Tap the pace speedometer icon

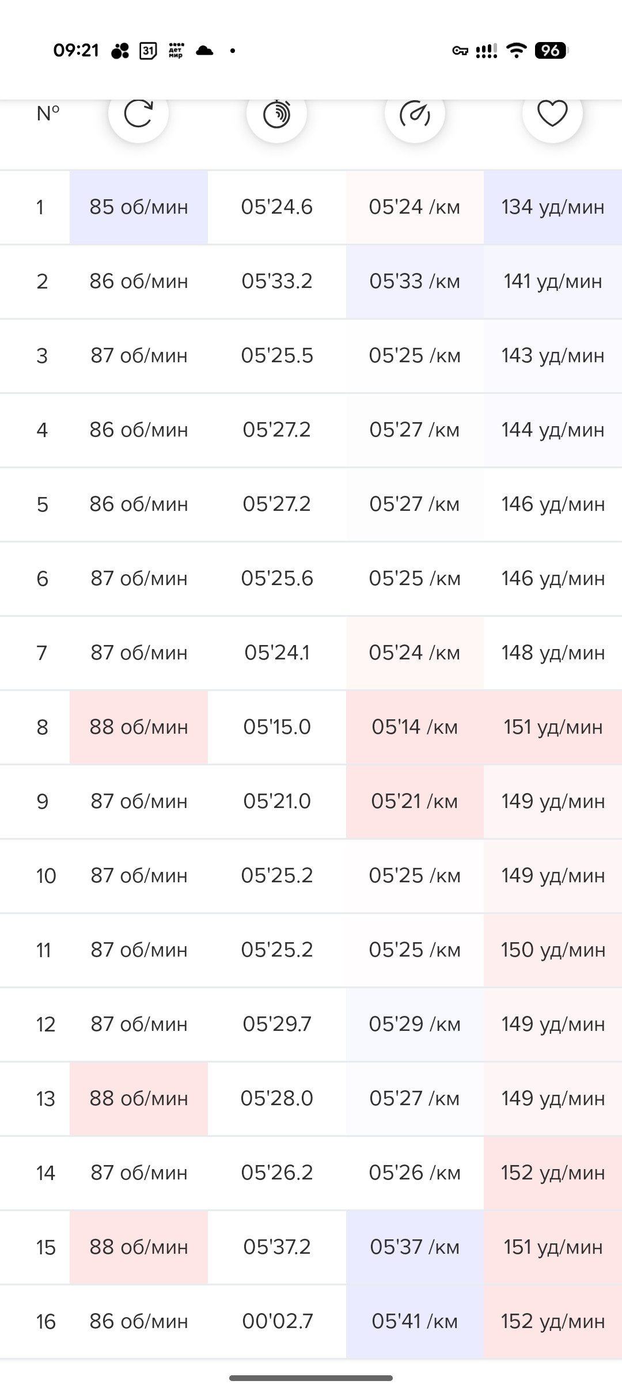(x=415, y=113)
